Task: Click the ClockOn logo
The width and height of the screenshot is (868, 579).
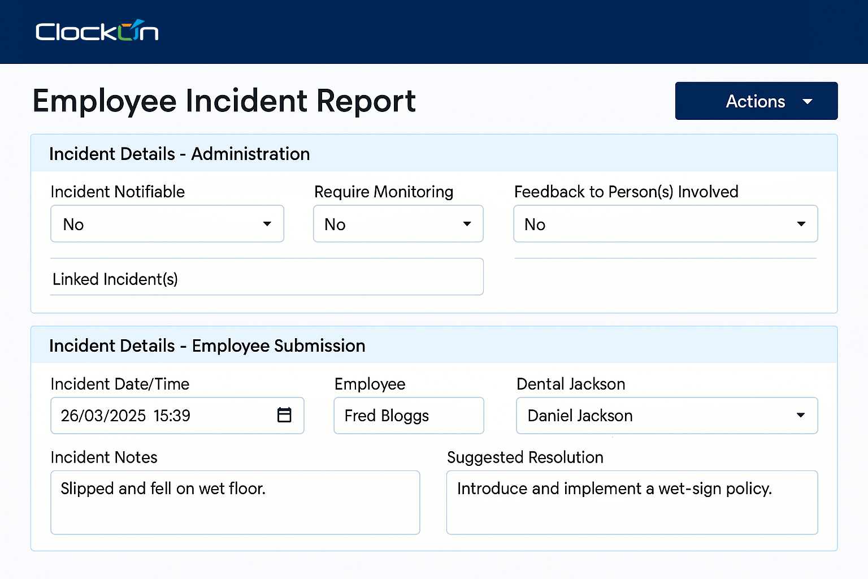Action: click(97, 31)
